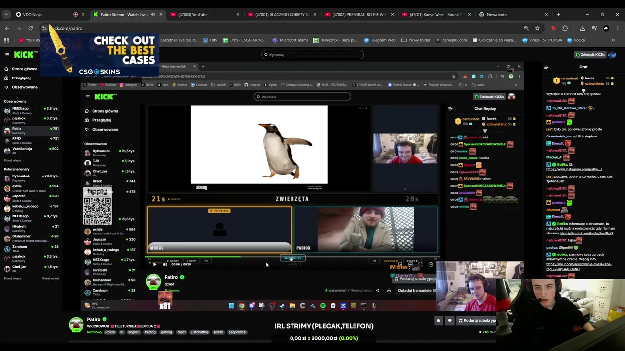This screenshot has width=625, height=351.
Task: Open the browser zoom magnifier icon in address bar
Action: coord(526,28)
